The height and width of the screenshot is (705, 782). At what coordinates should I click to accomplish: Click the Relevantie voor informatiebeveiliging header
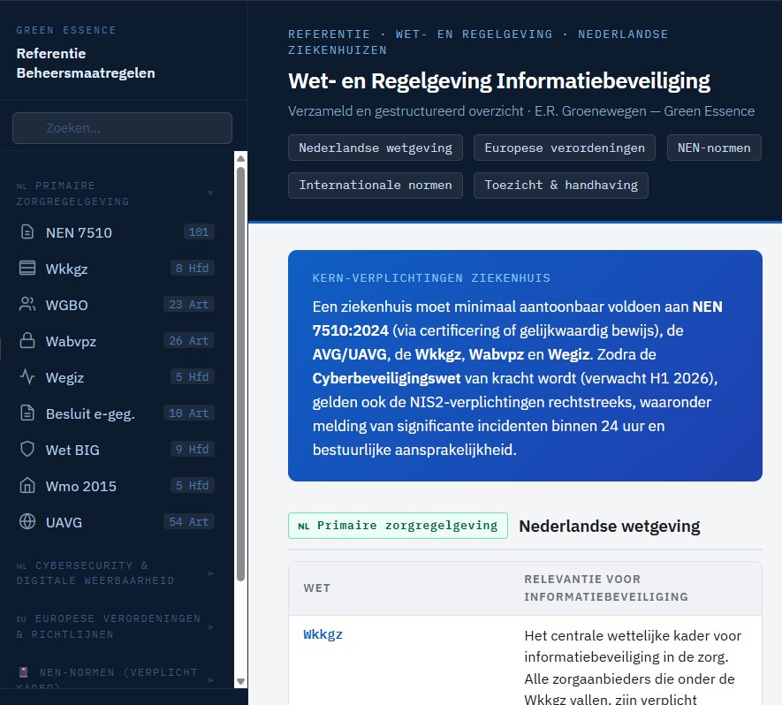pyautogui.click(x=606, y=587)
